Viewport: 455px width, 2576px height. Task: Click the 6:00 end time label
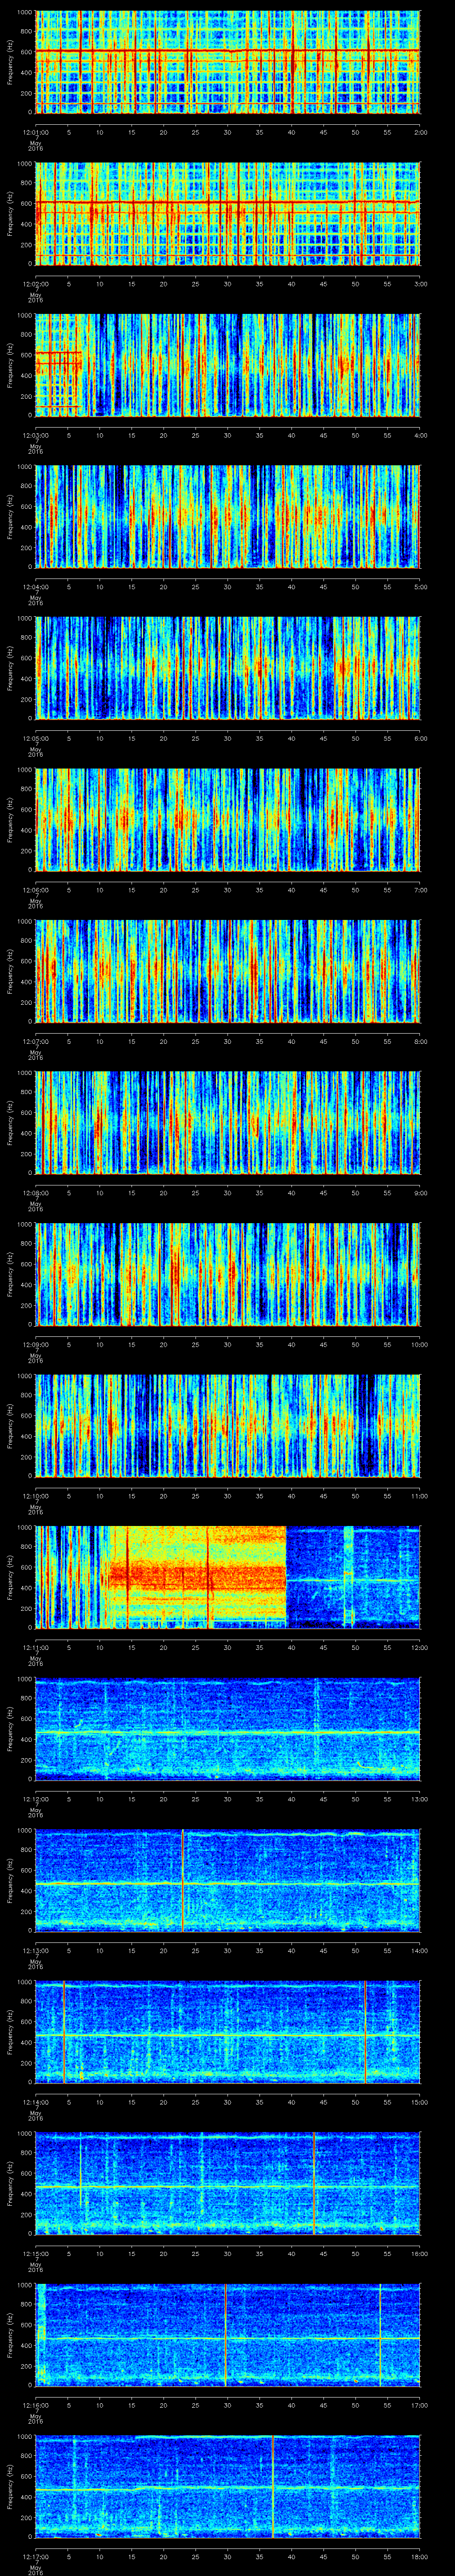(x=420, y=739)
